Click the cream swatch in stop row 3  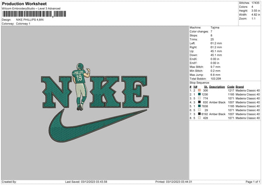199,98
